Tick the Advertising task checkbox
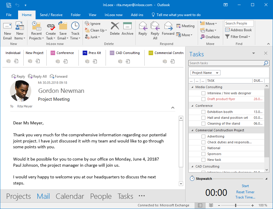273x209 pixels. (203, 136)
